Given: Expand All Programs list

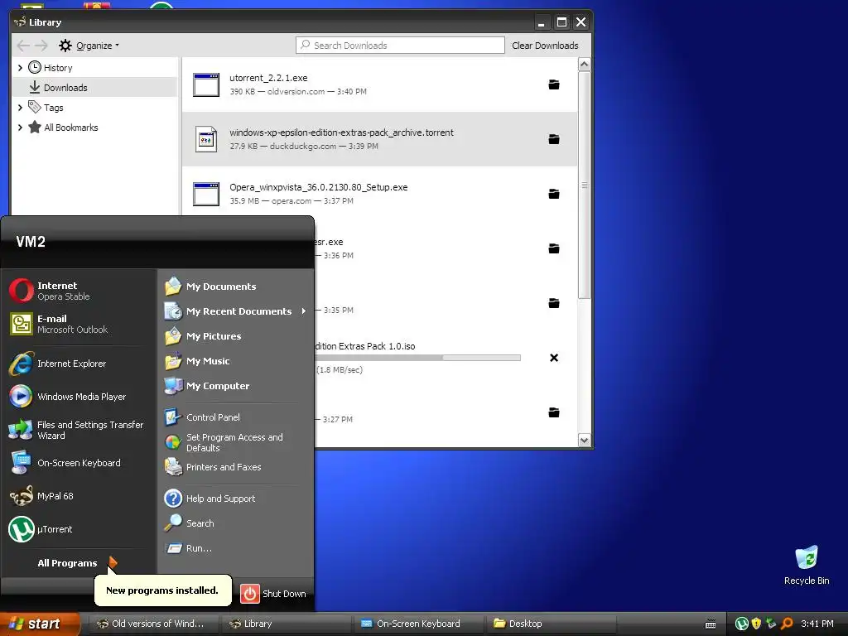Looking at the screenshot, I should click(77, 563).
